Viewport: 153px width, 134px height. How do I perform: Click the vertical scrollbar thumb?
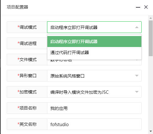click(151, 38)
